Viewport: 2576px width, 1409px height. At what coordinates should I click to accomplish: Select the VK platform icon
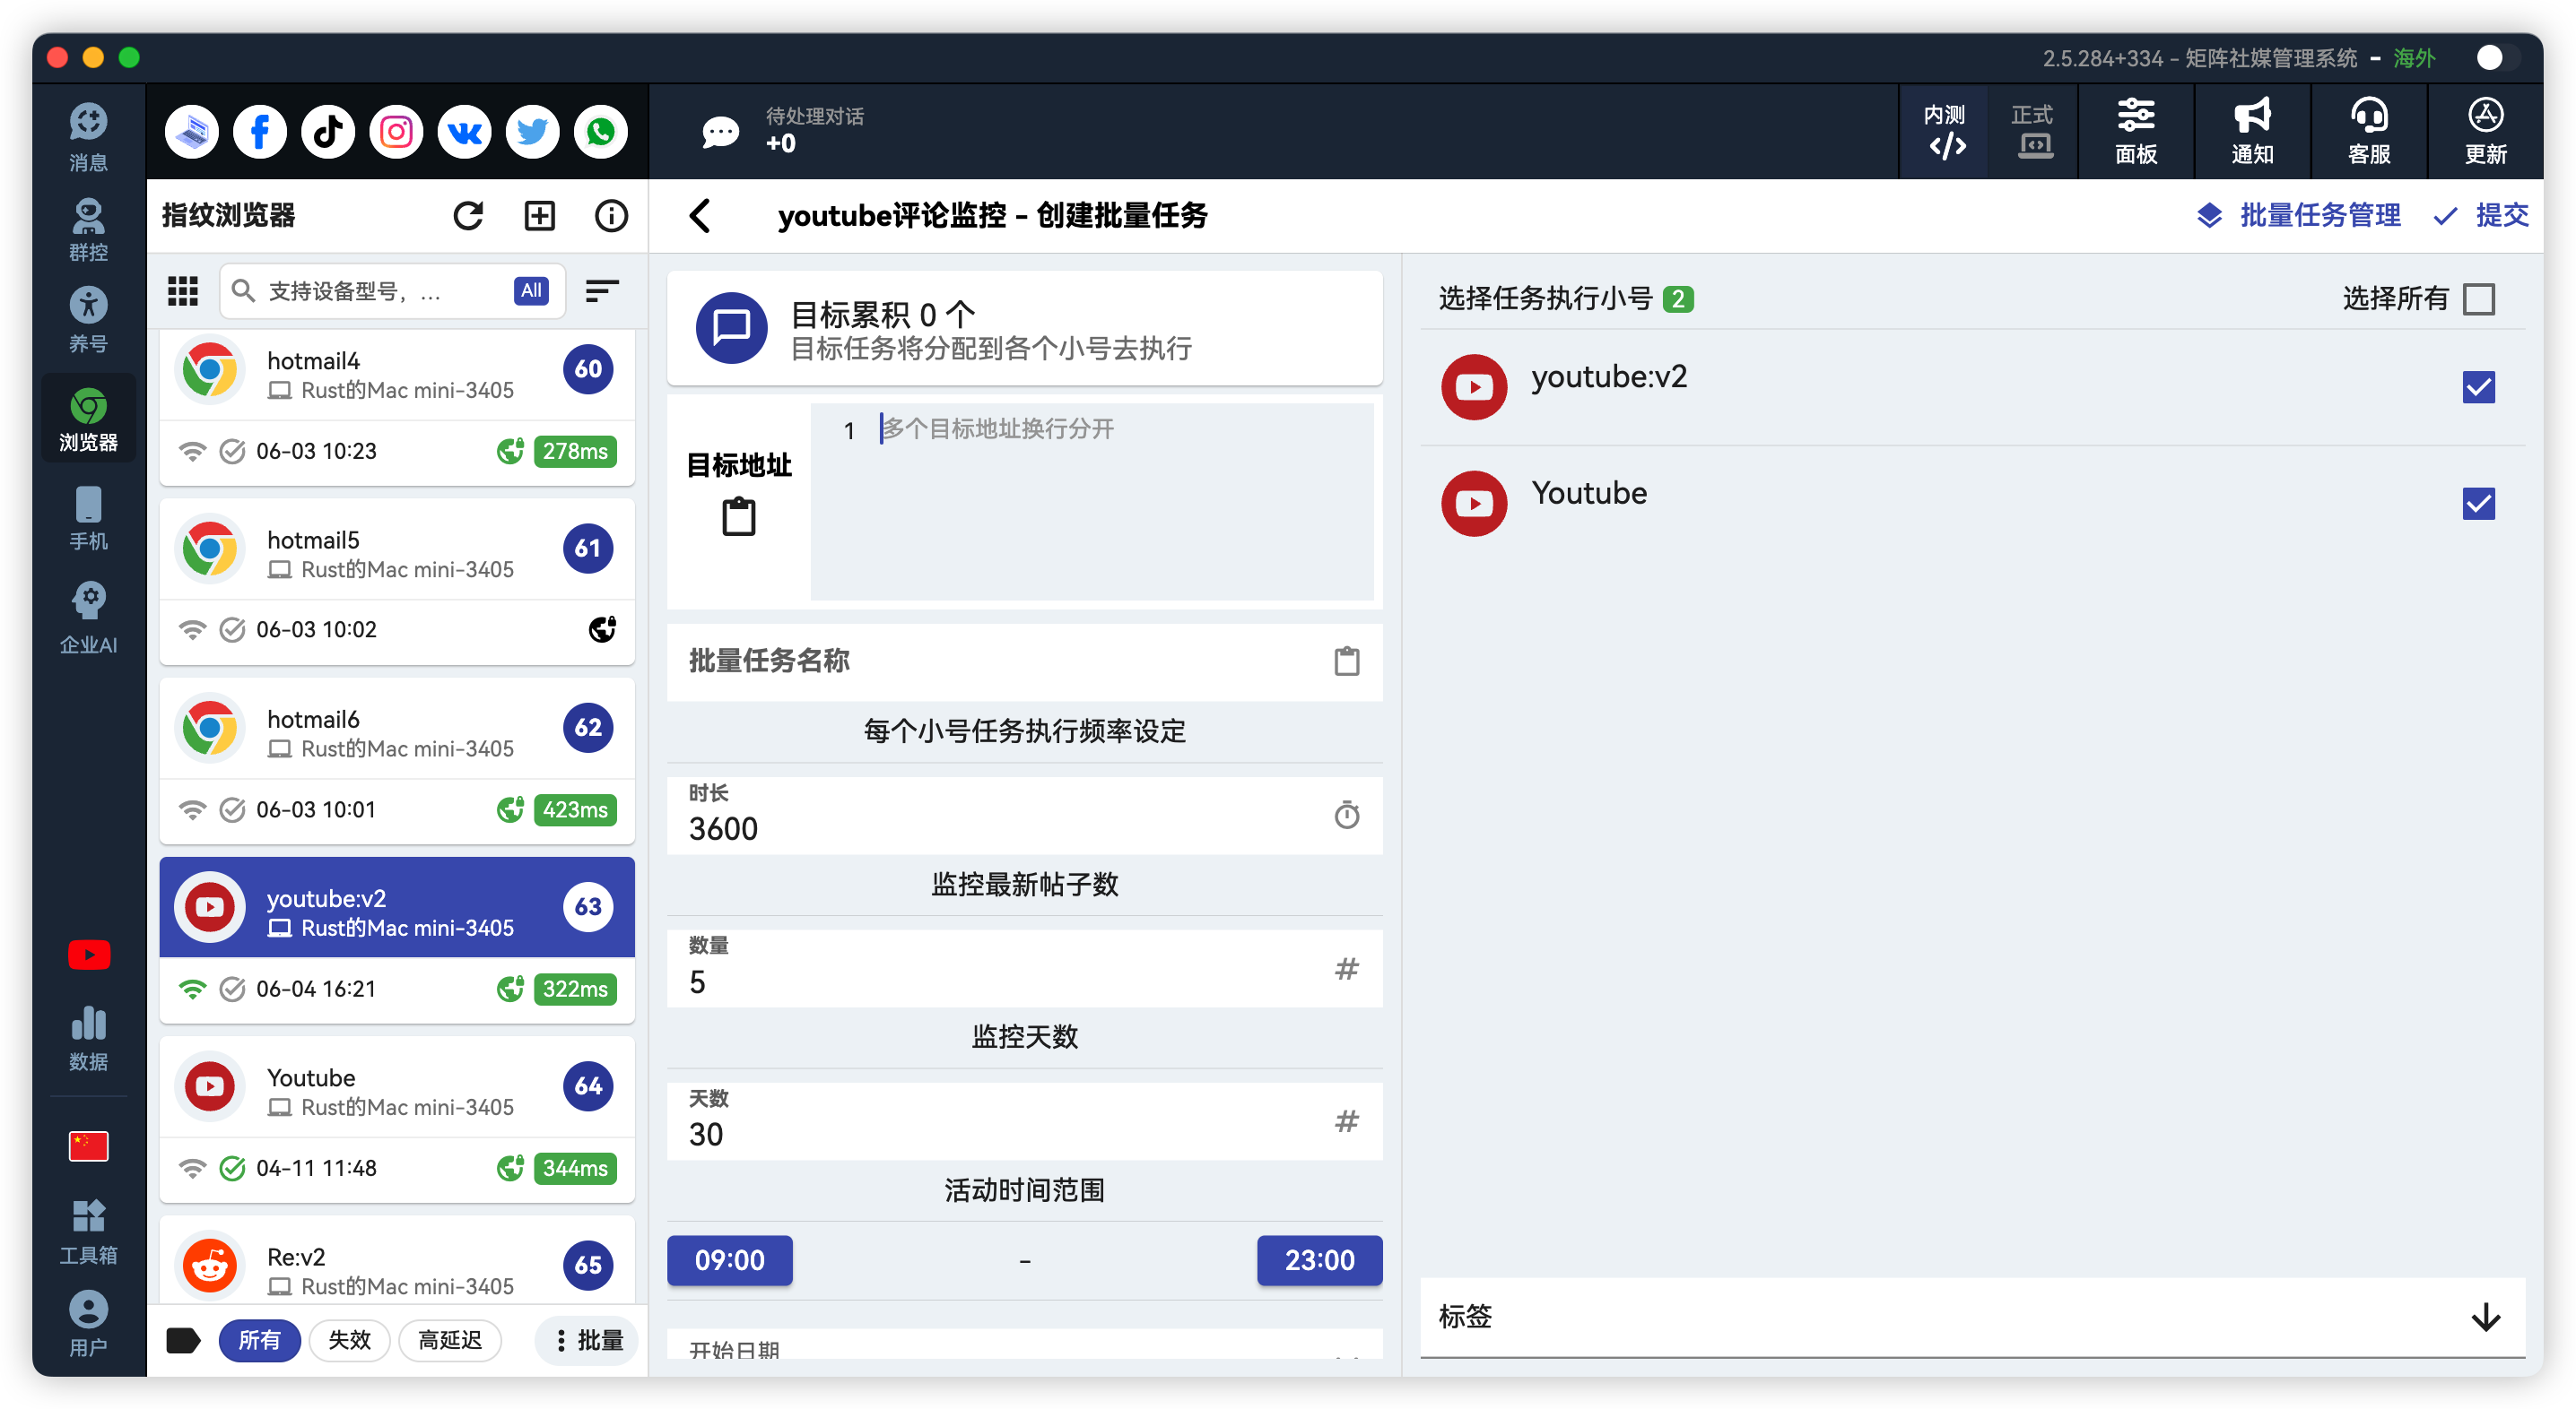tap(464, 131)
